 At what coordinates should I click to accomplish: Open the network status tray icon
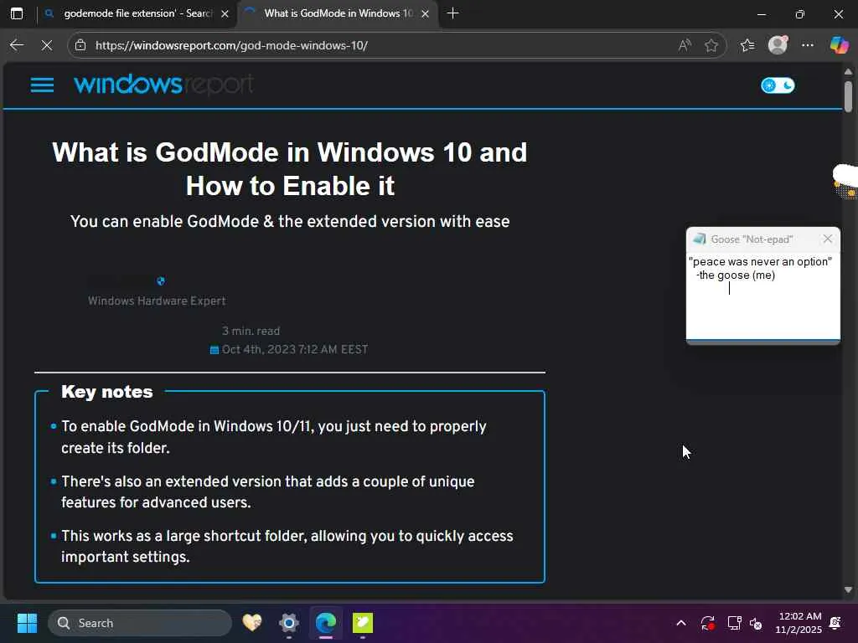click(x=734, y=623)
